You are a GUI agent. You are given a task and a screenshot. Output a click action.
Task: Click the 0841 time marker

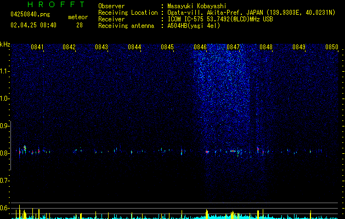37,47
